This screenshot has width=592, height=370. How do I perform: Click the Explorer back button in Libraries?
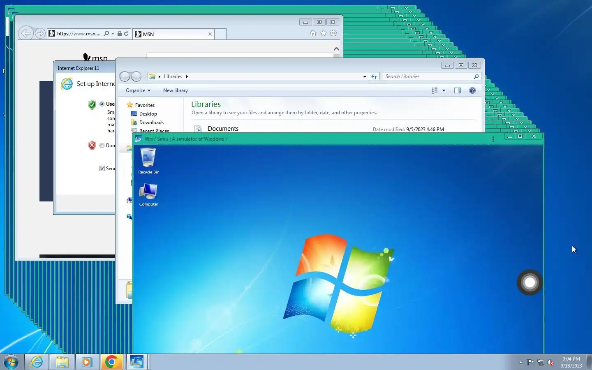(x=125, y=76)
